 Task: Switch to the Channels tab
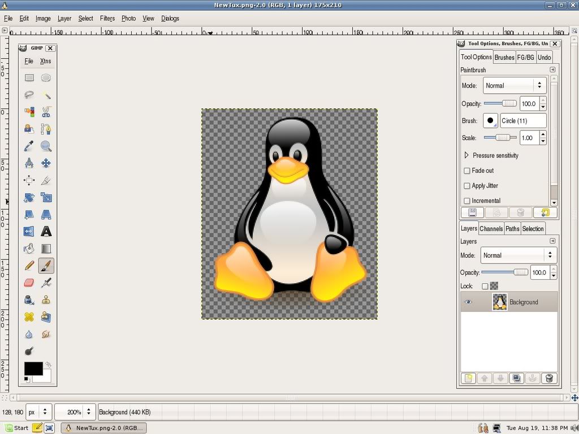point(491,229)
